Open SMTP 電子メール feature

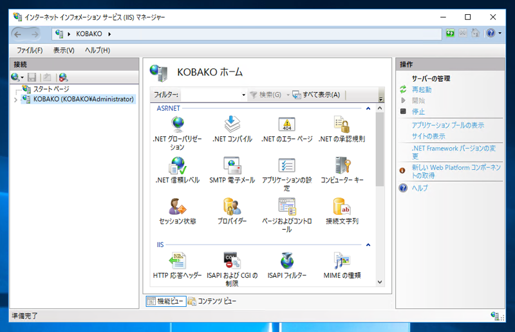click(232, 170)
